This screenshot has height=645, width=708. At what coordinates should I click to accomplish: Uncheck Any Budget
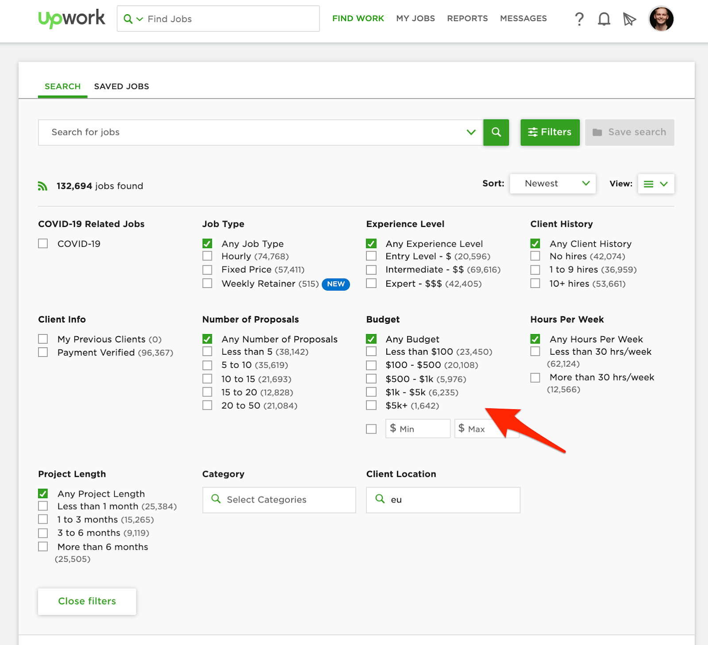tap(371, 339)
